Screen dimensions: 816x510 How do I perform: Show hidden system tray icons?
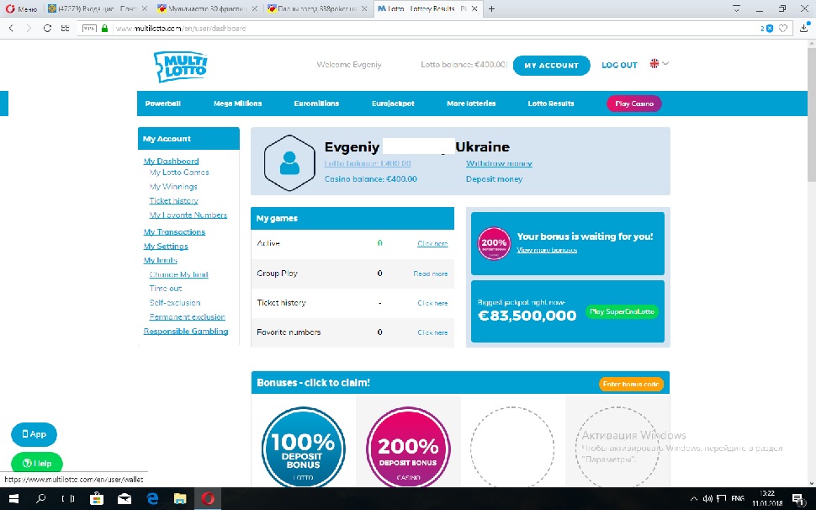(x=693, y=498)
